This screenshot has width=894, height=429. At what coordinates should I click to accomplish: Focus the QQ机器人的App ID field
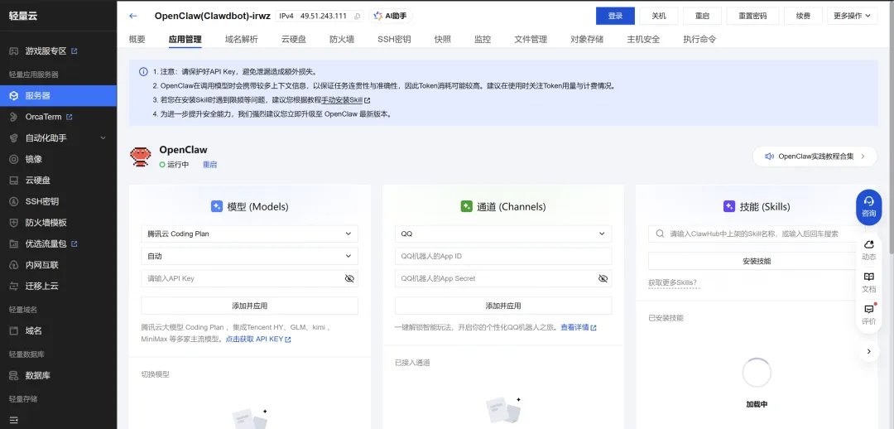tap(503, 256)
